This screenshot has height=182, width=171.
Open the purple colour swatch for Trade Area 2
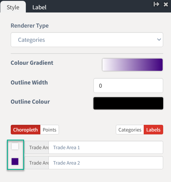[x=15, y=162]
